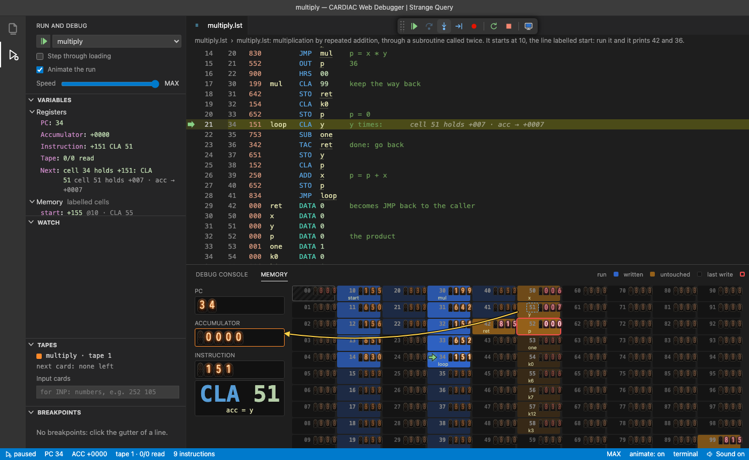
Task: Uncheck the Animate the run checkbox
Action: pos(40,70)
